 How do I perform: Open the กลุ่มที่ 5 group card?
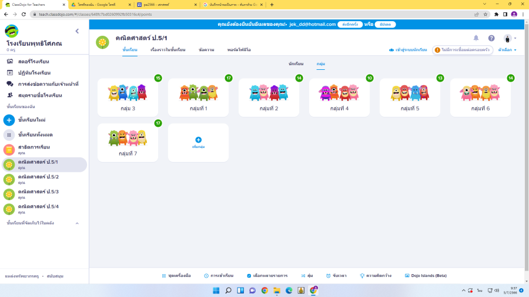coord(410,97)
